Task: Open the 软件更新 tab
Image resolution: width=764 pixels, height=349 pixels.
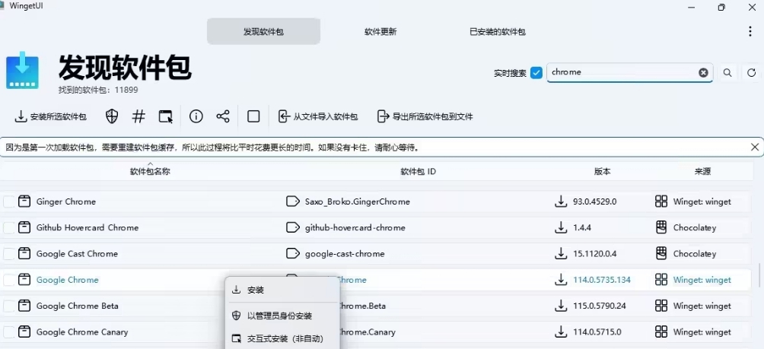Action: click(x=380, y=32)
